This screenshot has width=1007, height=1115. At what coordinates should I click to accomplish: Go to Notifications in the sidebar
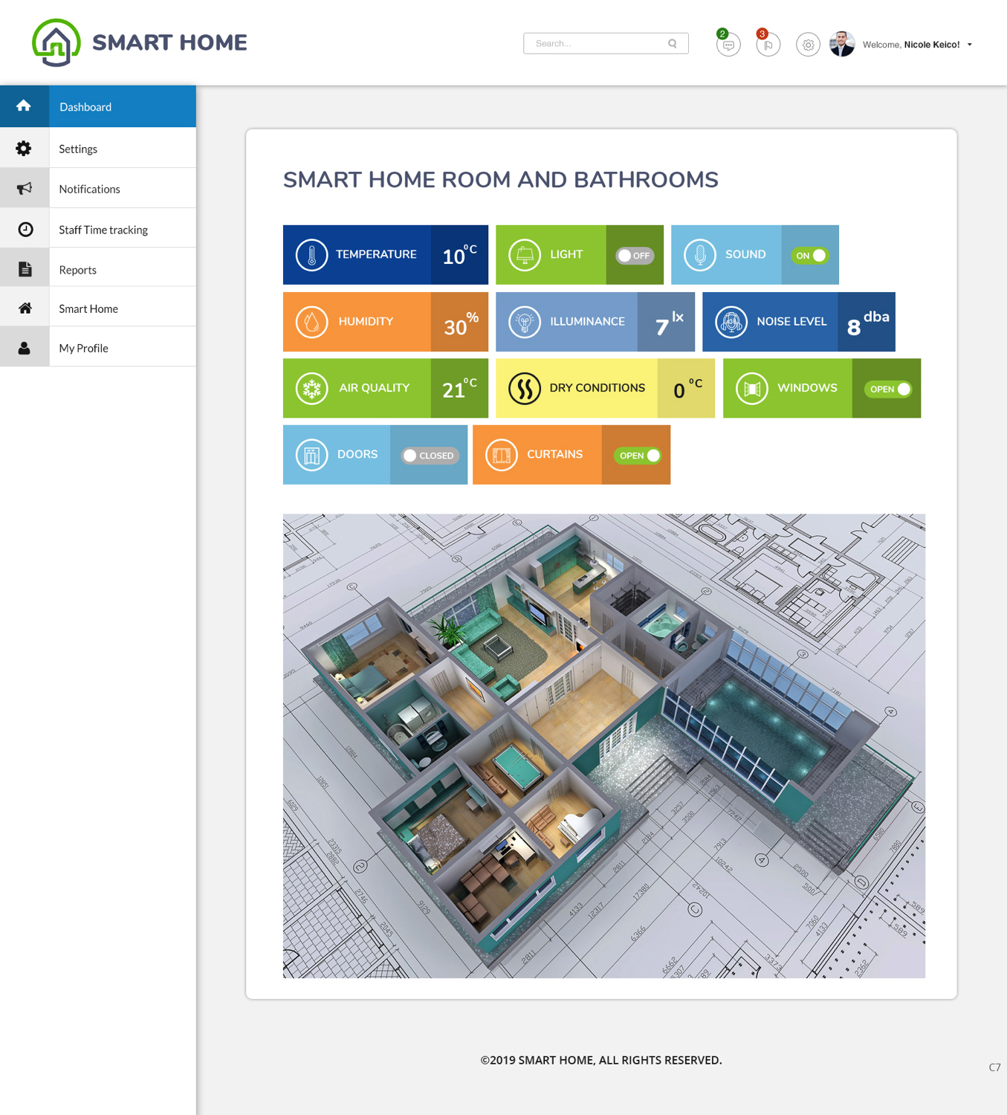[x=90, y=189]
